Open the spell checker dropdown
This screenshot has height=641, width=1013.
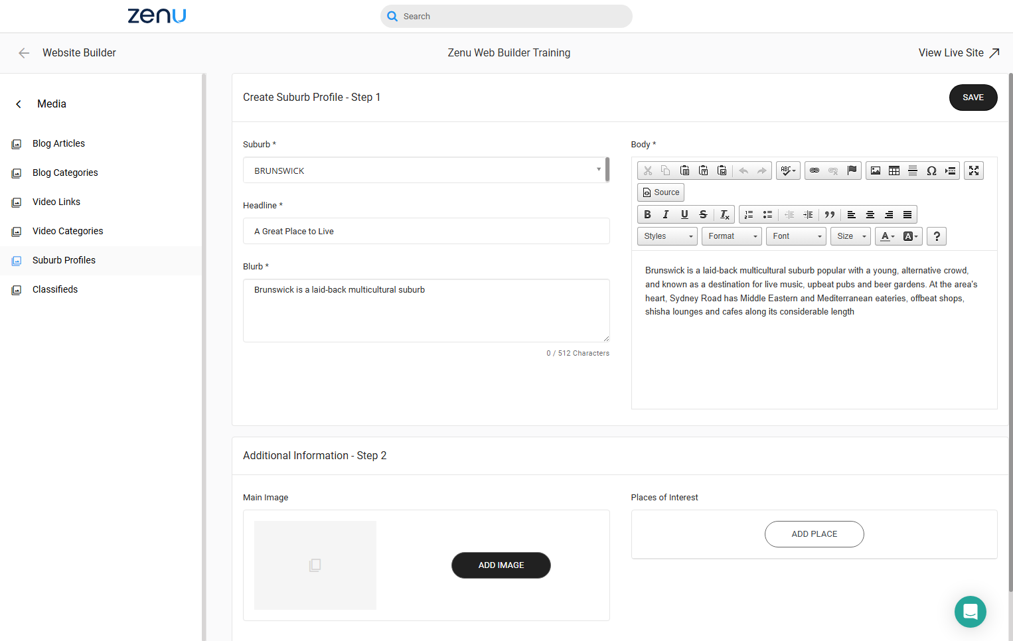coord(788,171)
